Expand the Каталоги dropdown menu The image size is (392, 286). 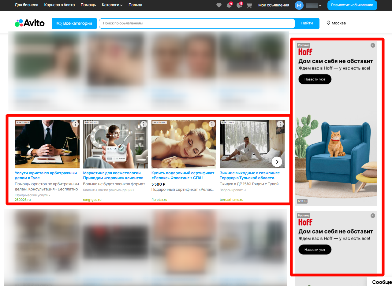(x=112, y=5)
